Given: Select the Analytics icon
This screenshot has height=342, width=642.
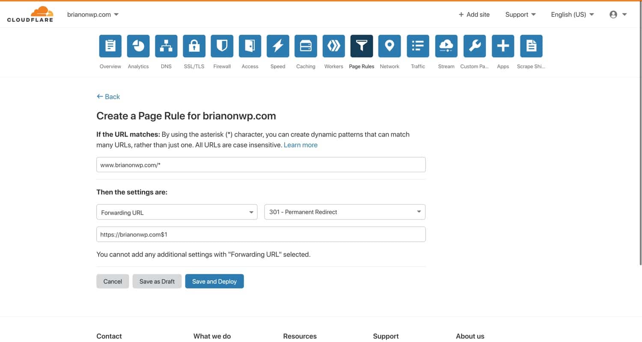Looking at the screenshot, I should [138, 46].
